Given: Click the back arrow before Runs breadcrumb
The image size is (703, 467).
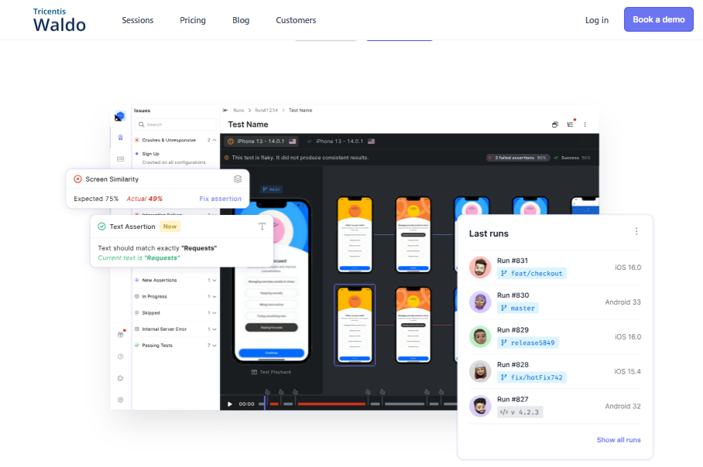Looking at the screenshot, I should point(225,111).
